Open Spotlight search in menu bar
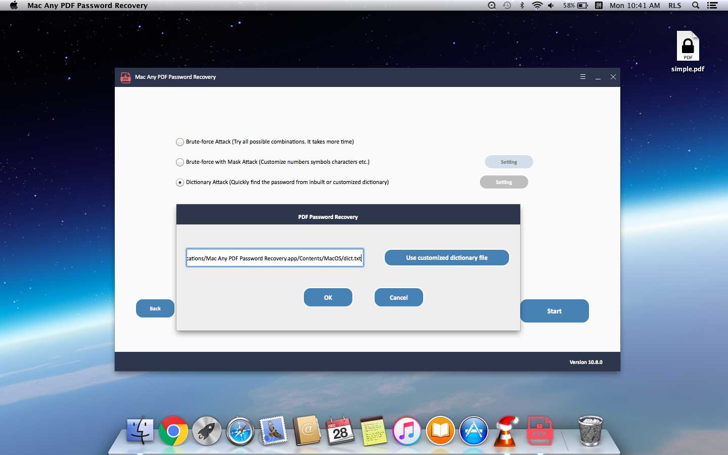The height and width of the screenshot is (455, 728). (696, 6)
